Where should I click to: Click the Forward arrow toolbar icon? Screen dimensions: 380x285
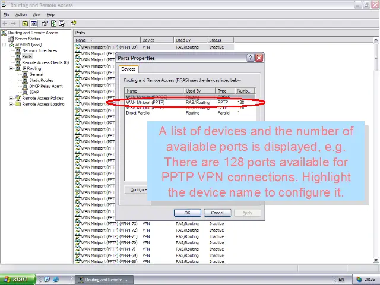(14, 24)
